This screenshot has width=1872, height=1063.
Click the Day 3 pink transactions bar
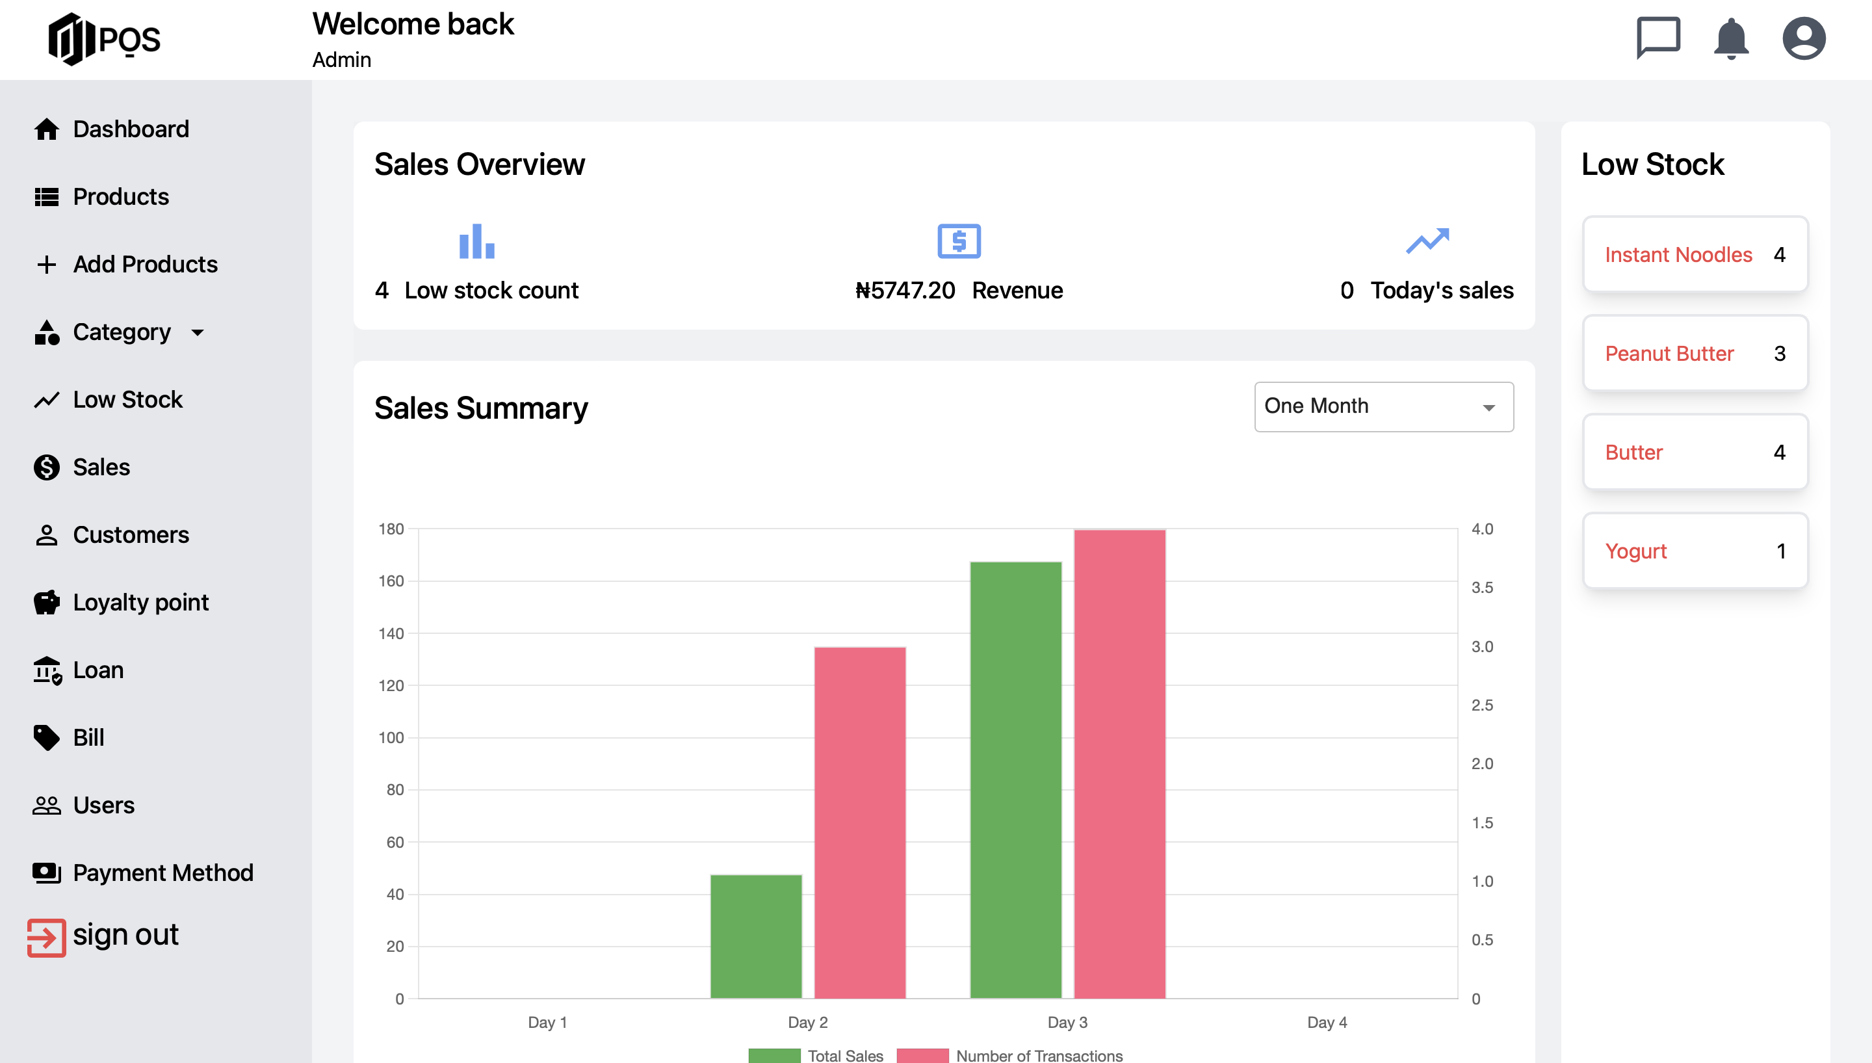coord(1119,764)
